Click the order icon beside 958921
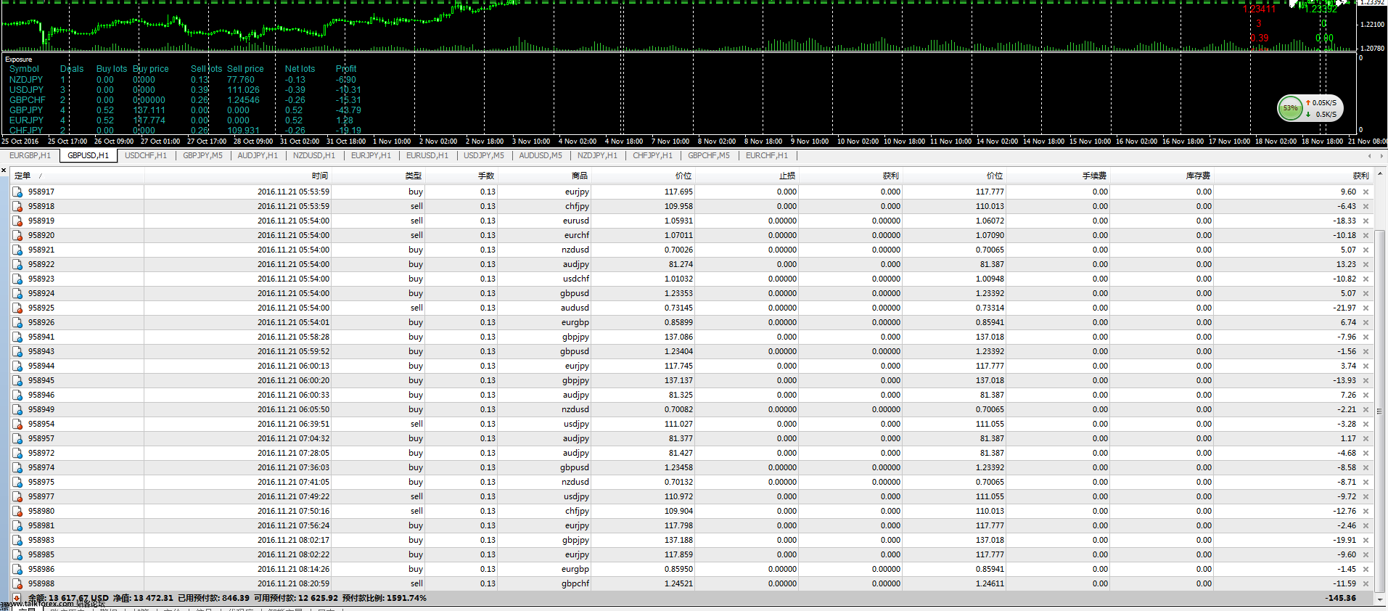Screen dimensions: 1388x611 [x=17, y=250]
